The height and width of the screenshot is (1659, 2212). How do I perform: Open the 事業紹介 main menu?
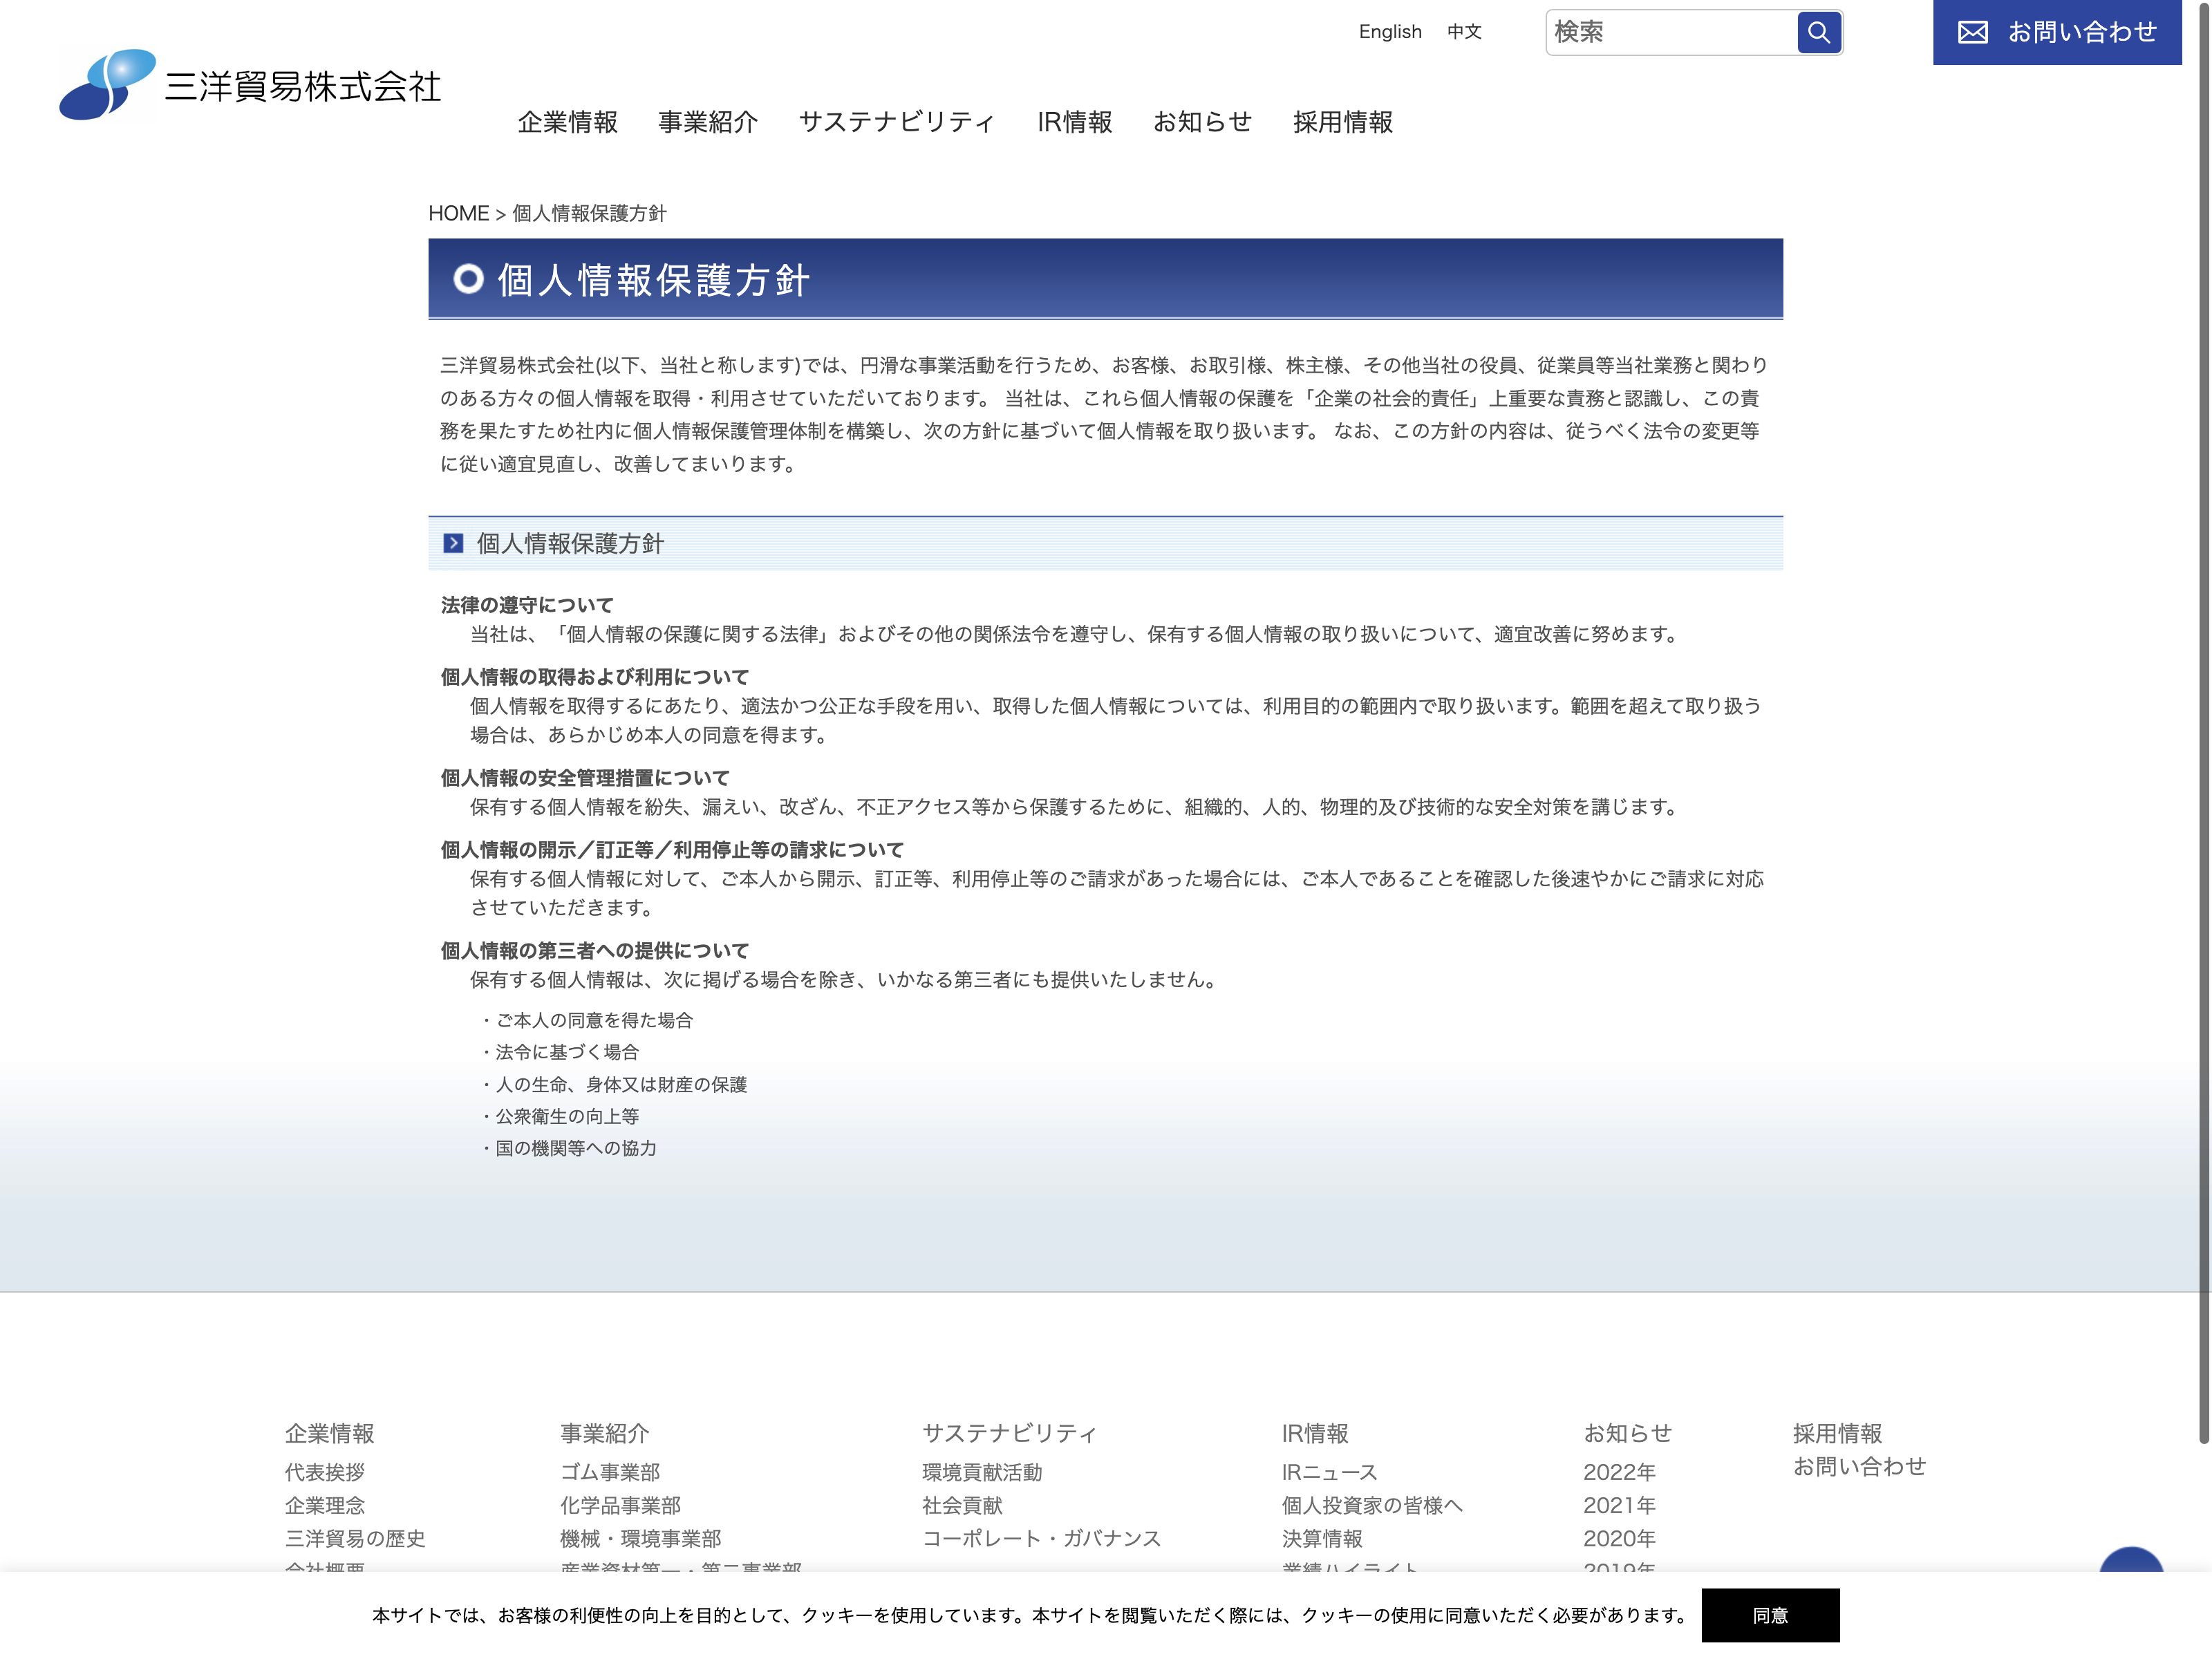pos(708,122)
